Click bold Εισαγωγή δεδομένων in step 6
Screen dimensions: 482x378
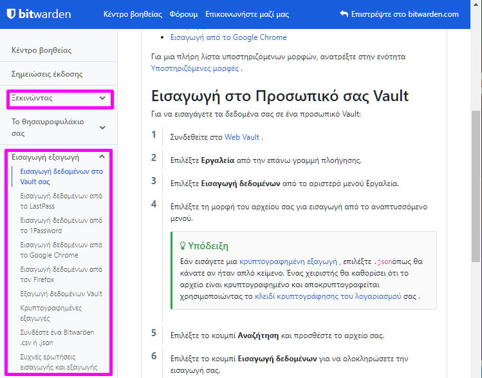point(277,359)
